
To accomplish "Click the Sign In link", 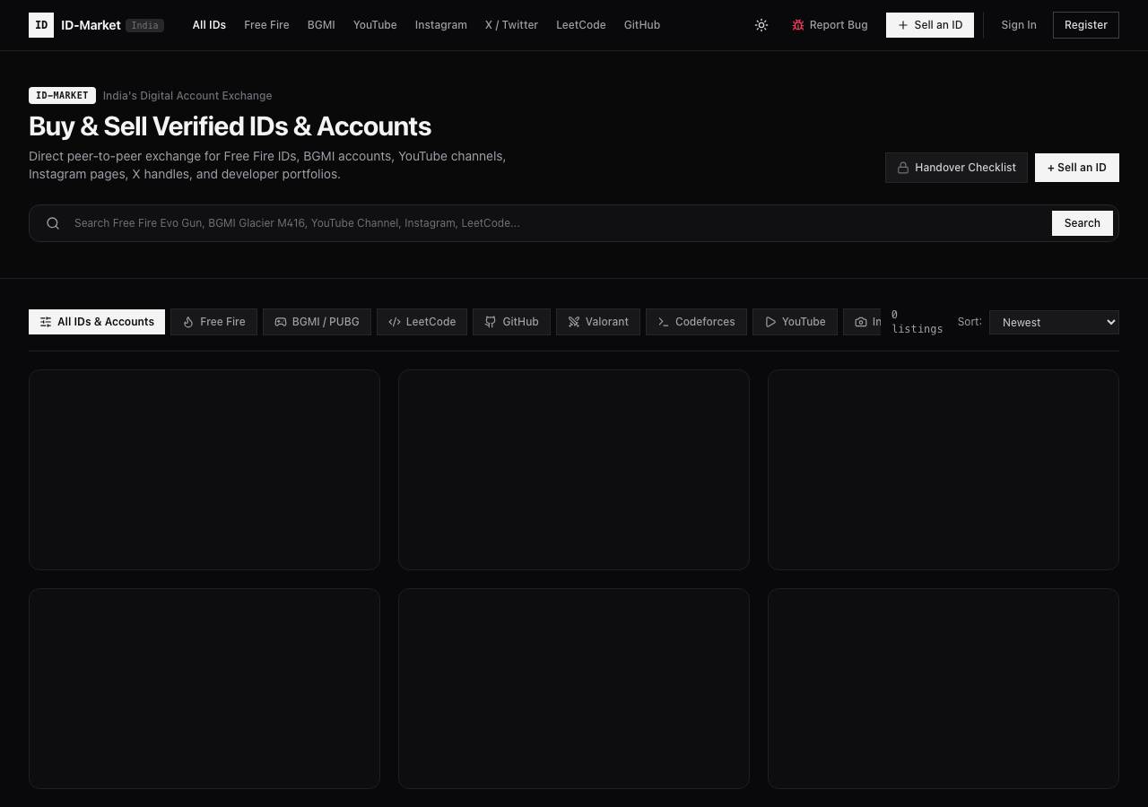I will (x=1019, y=25).
